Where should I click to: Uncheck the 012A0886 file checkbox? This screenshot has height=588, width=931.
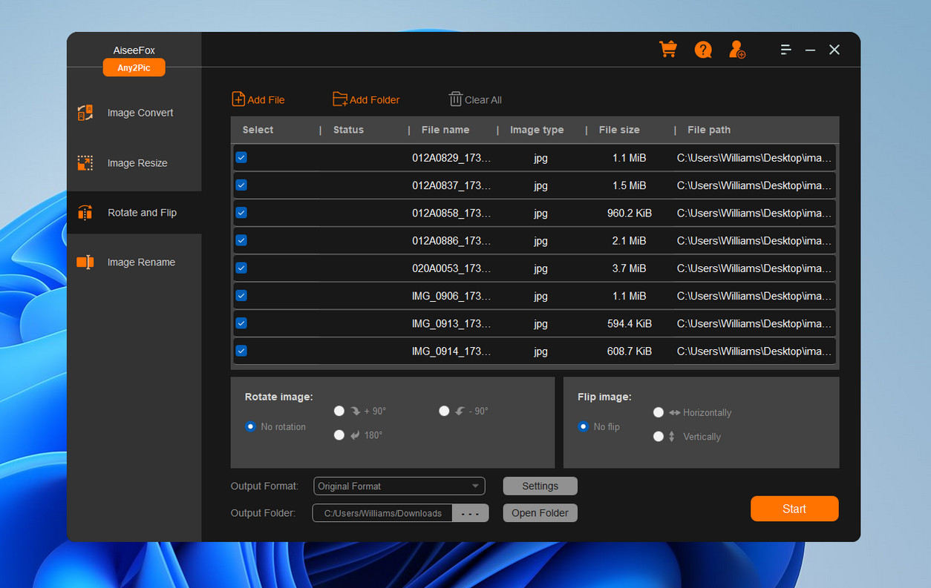[241, 240]
